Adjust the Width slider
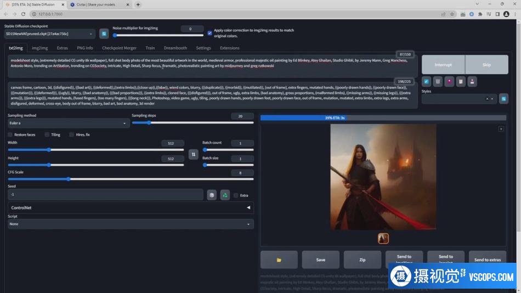 [x=95, y=150]
